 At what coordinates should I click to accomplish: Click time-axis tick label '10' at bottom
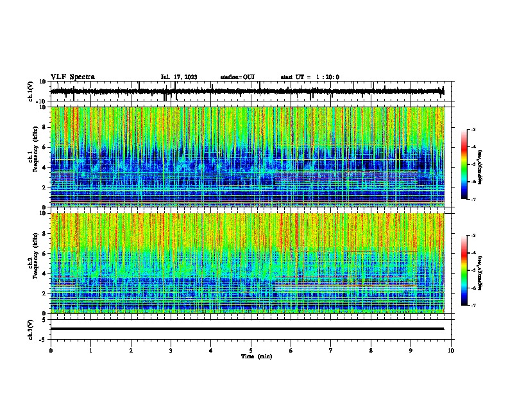click(451, 351)
